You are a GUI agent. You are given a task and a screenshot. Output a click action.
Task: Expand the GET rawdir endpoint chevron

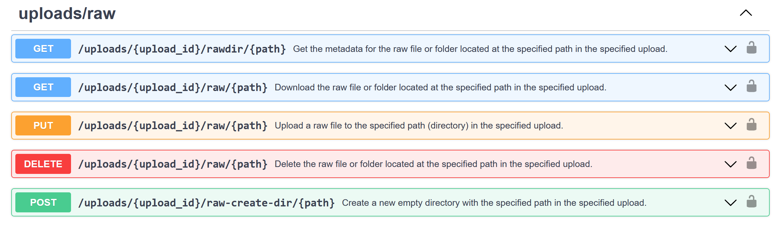coord(731,49)
